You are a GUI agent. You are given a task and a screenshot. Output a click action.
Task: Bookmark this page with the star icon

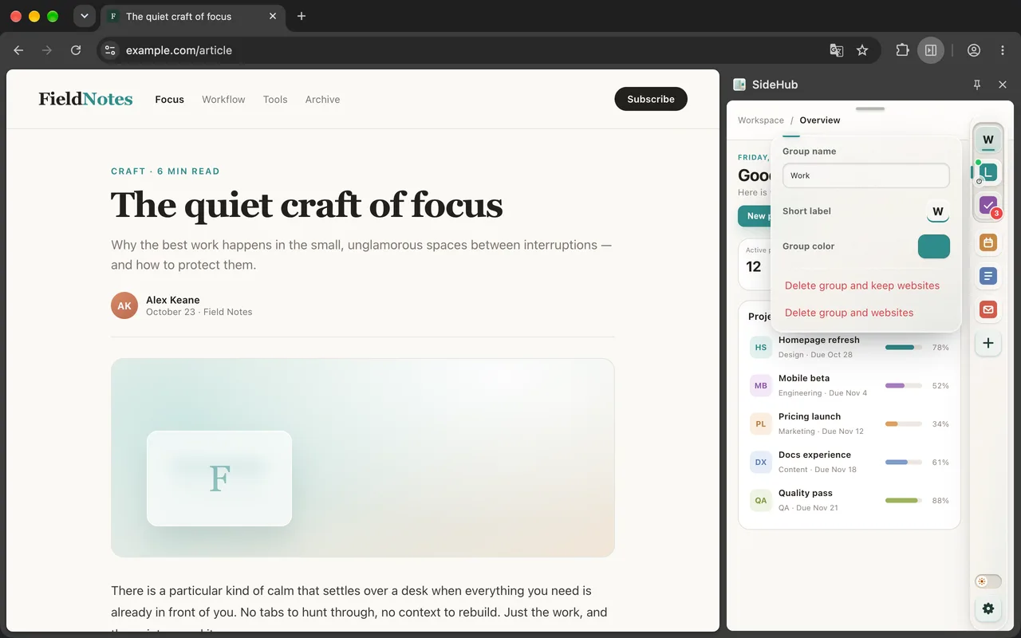pos(862,50)
